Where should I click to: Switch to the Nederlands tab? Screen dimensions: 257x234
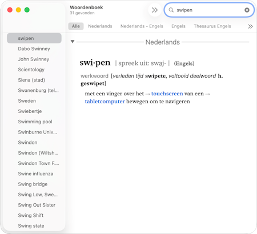[x=100, y=26]
